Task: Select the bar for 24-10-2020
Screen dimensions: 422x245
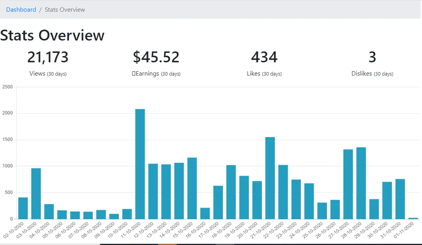Action: click(309, 201)
